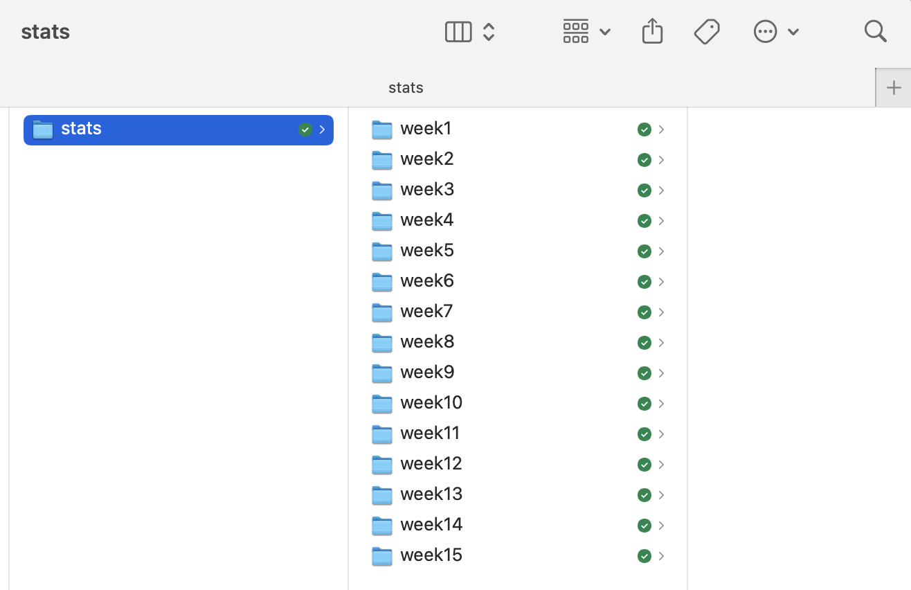Select the stats tab
Viewport: 911px width, 590px height.
click(x=406, y=87)
